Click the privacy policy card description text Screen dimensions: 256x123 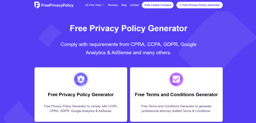[x=81, y=109]
